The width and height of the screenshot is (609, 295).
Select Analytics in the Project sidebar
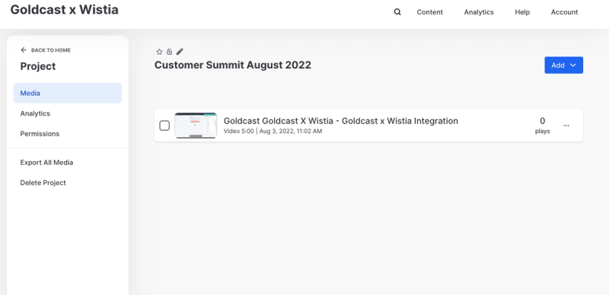[35, 113]
